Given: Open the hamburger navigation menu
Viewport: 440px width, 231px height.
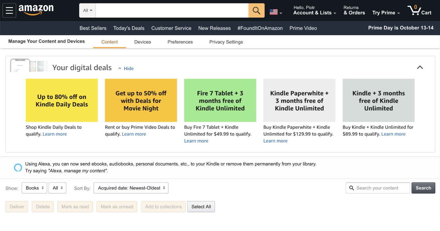Looking at the screenshot, I should click(x=9, y=10).
